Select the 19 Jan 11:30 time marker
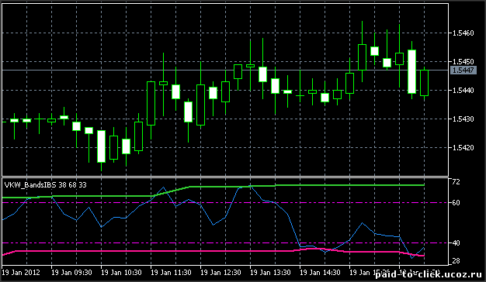This screenshot has width=486, height=282. coord(171,273)
